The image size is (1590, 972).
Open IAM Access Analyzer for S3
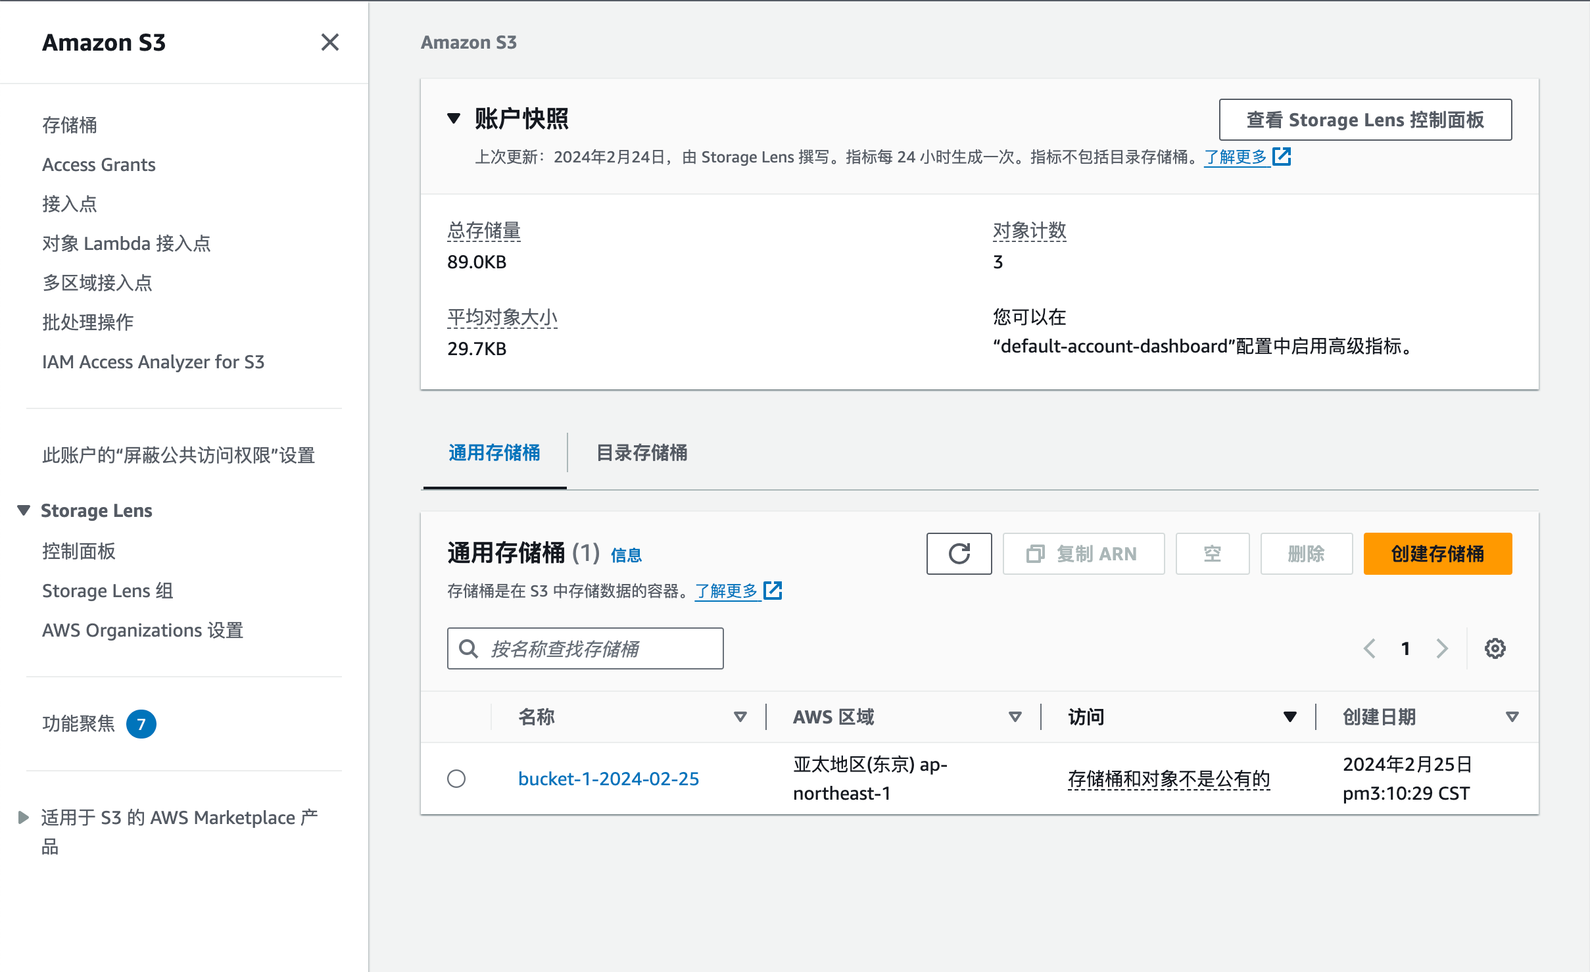tap(153, 362)
